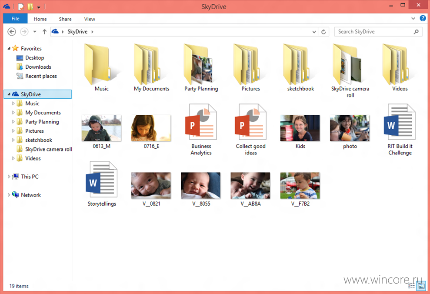Image resolution: width=430 pixels, height=294 pixels.
Task: Open Help with the question mark icon
Action: point(423,18)
